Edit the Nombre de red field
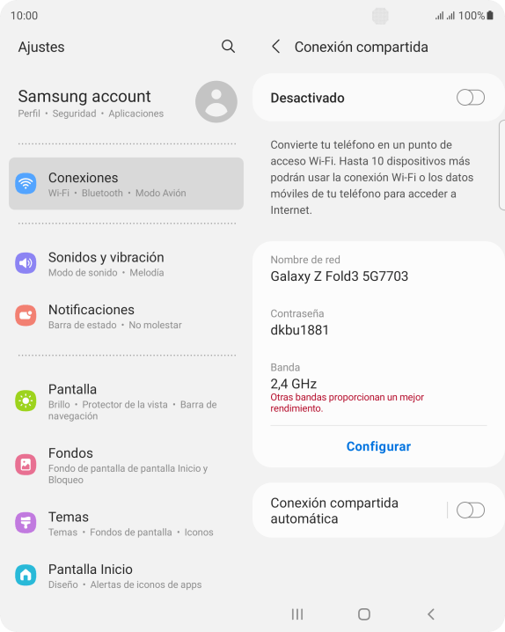 point(378,268)
